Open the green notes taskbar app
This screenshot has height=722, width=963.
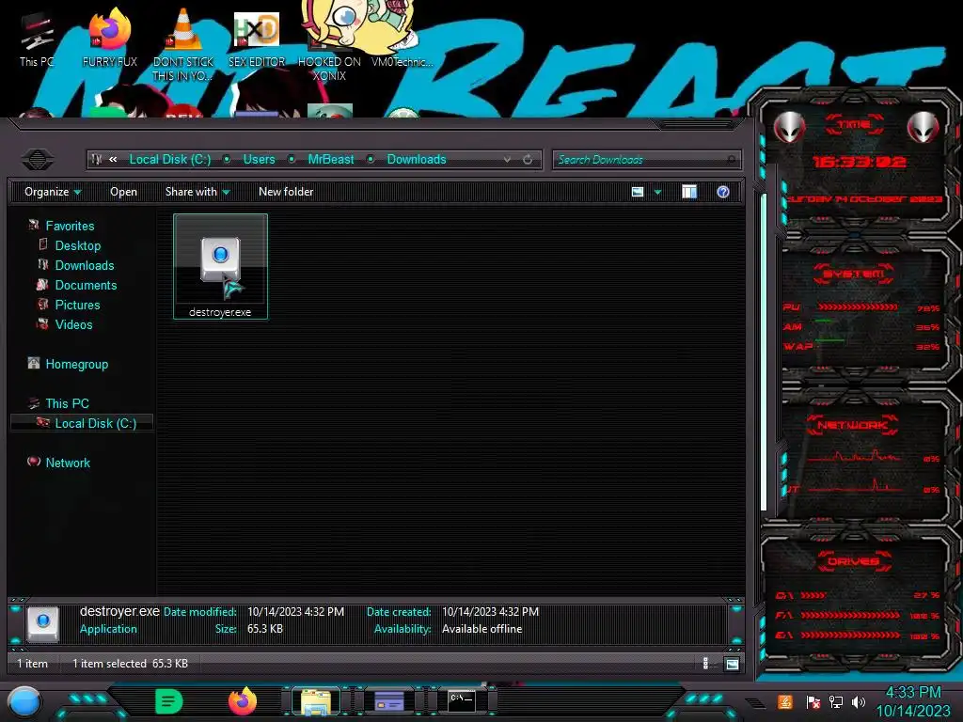[x=169, y=701]
